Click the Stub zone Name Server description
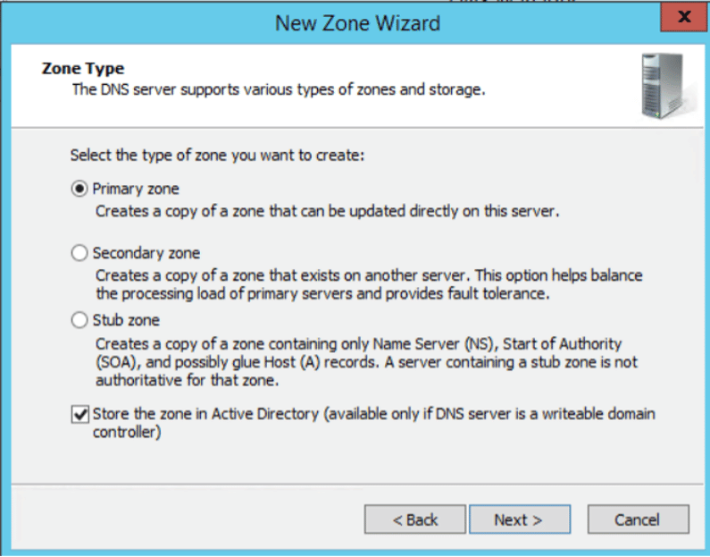The width and height of the screenshot is (710, 557). 358,353
